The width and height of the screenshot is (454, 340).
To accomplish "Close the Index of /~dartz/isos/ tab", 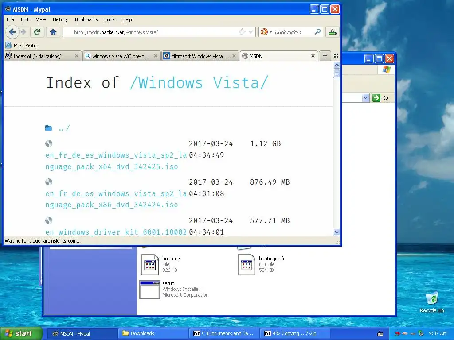I will [76, 56].
